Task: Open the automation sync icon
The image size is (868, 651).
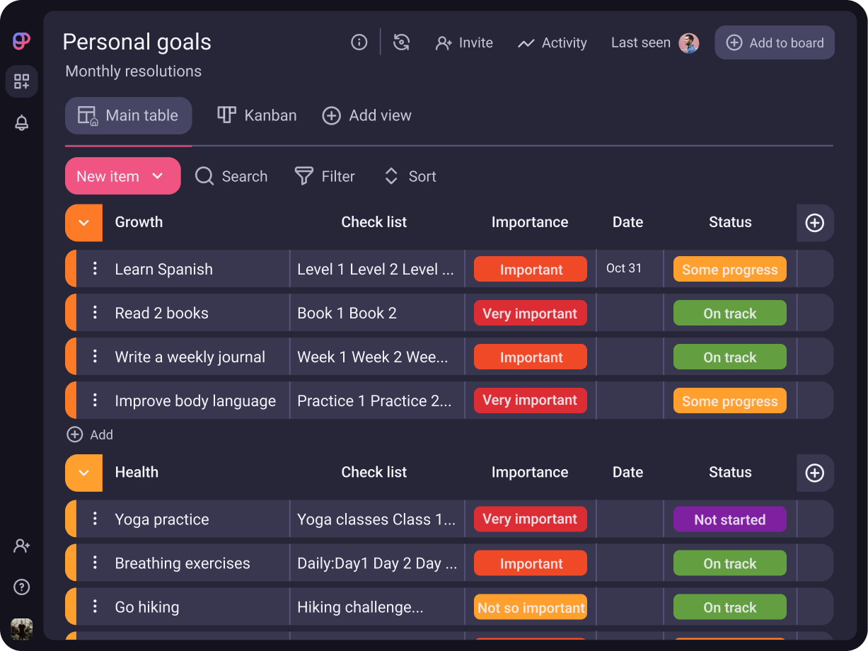Action: (x=401, y=42)
